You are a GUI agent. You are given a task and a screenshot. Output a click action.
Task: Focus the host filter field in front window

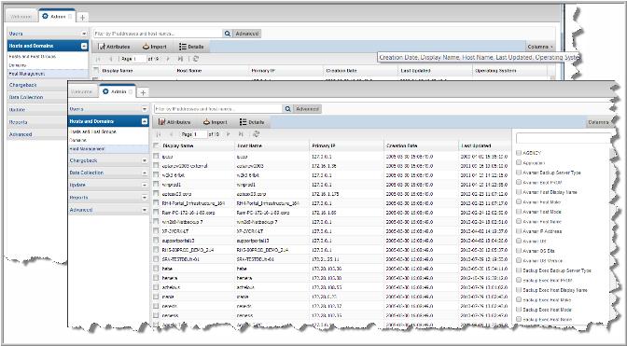(218, 109)
